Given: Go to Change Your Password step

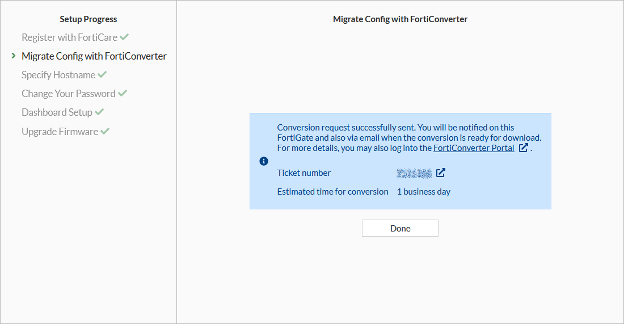Looking at the screenshot, I should [68, 94].
